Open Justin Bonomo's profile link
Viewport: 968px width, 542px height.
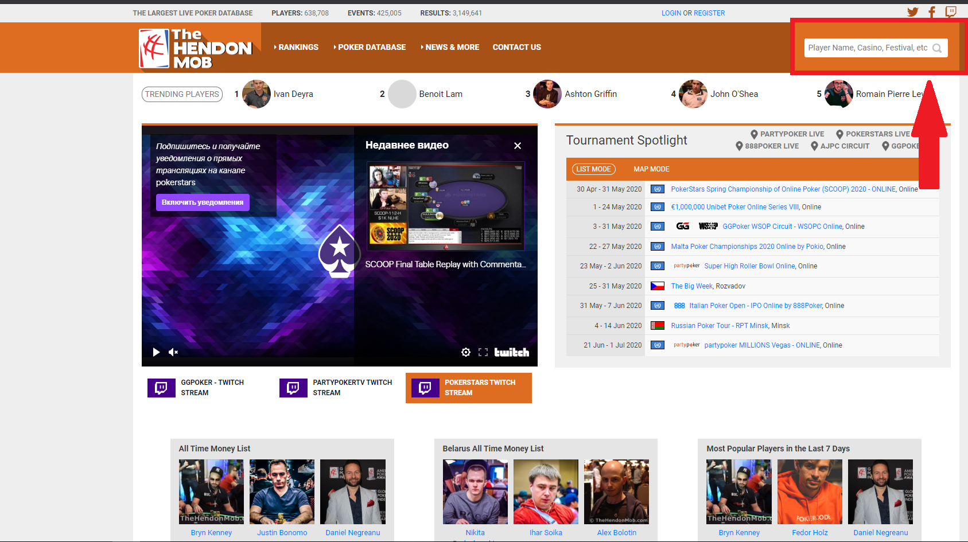pyautogui.click(x=282, y=533)
